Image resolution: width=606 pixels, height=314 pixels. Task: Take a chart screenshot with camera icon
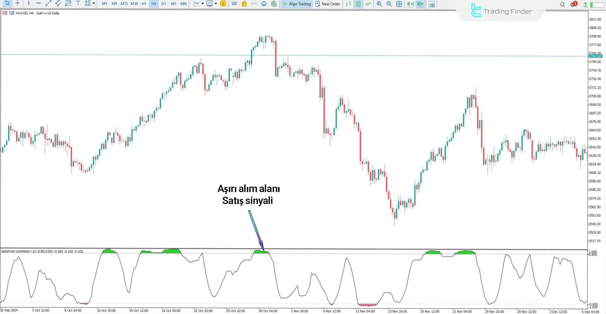point(432,4)
